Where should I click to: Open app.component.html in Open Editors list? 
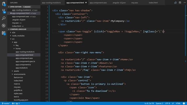coord(24,13)
